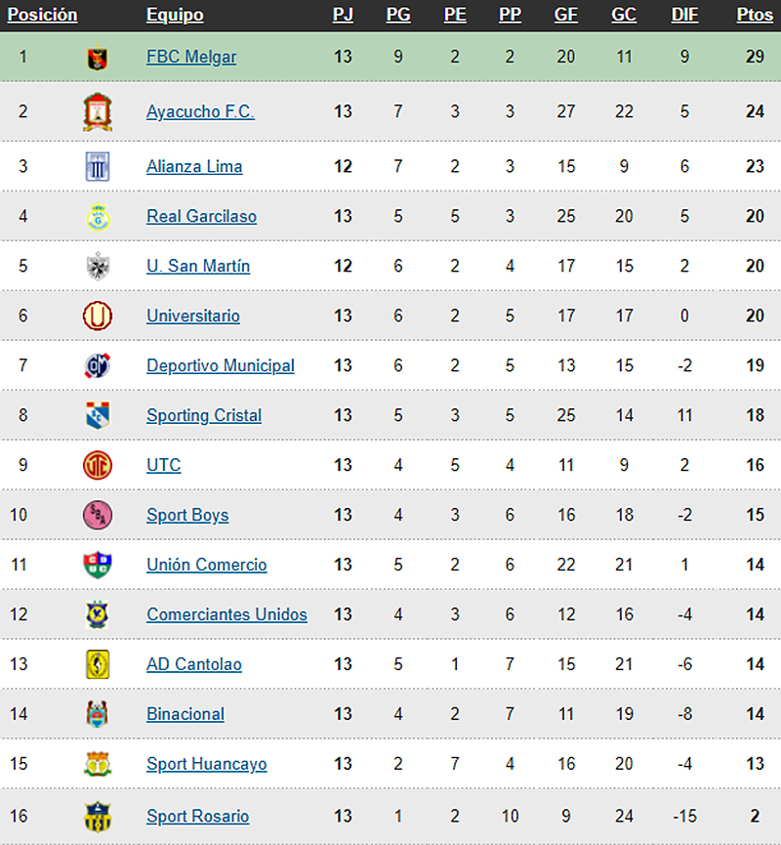Screen dimensions: 781x845
Task: Click the Equipo column header
Action: (x=175, y=15)
